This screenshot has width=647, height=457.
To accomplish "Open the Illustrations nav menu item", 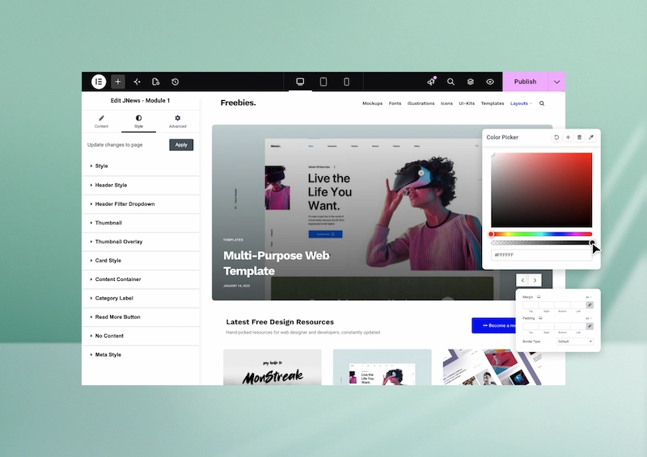I will click(x=421, y=103).
